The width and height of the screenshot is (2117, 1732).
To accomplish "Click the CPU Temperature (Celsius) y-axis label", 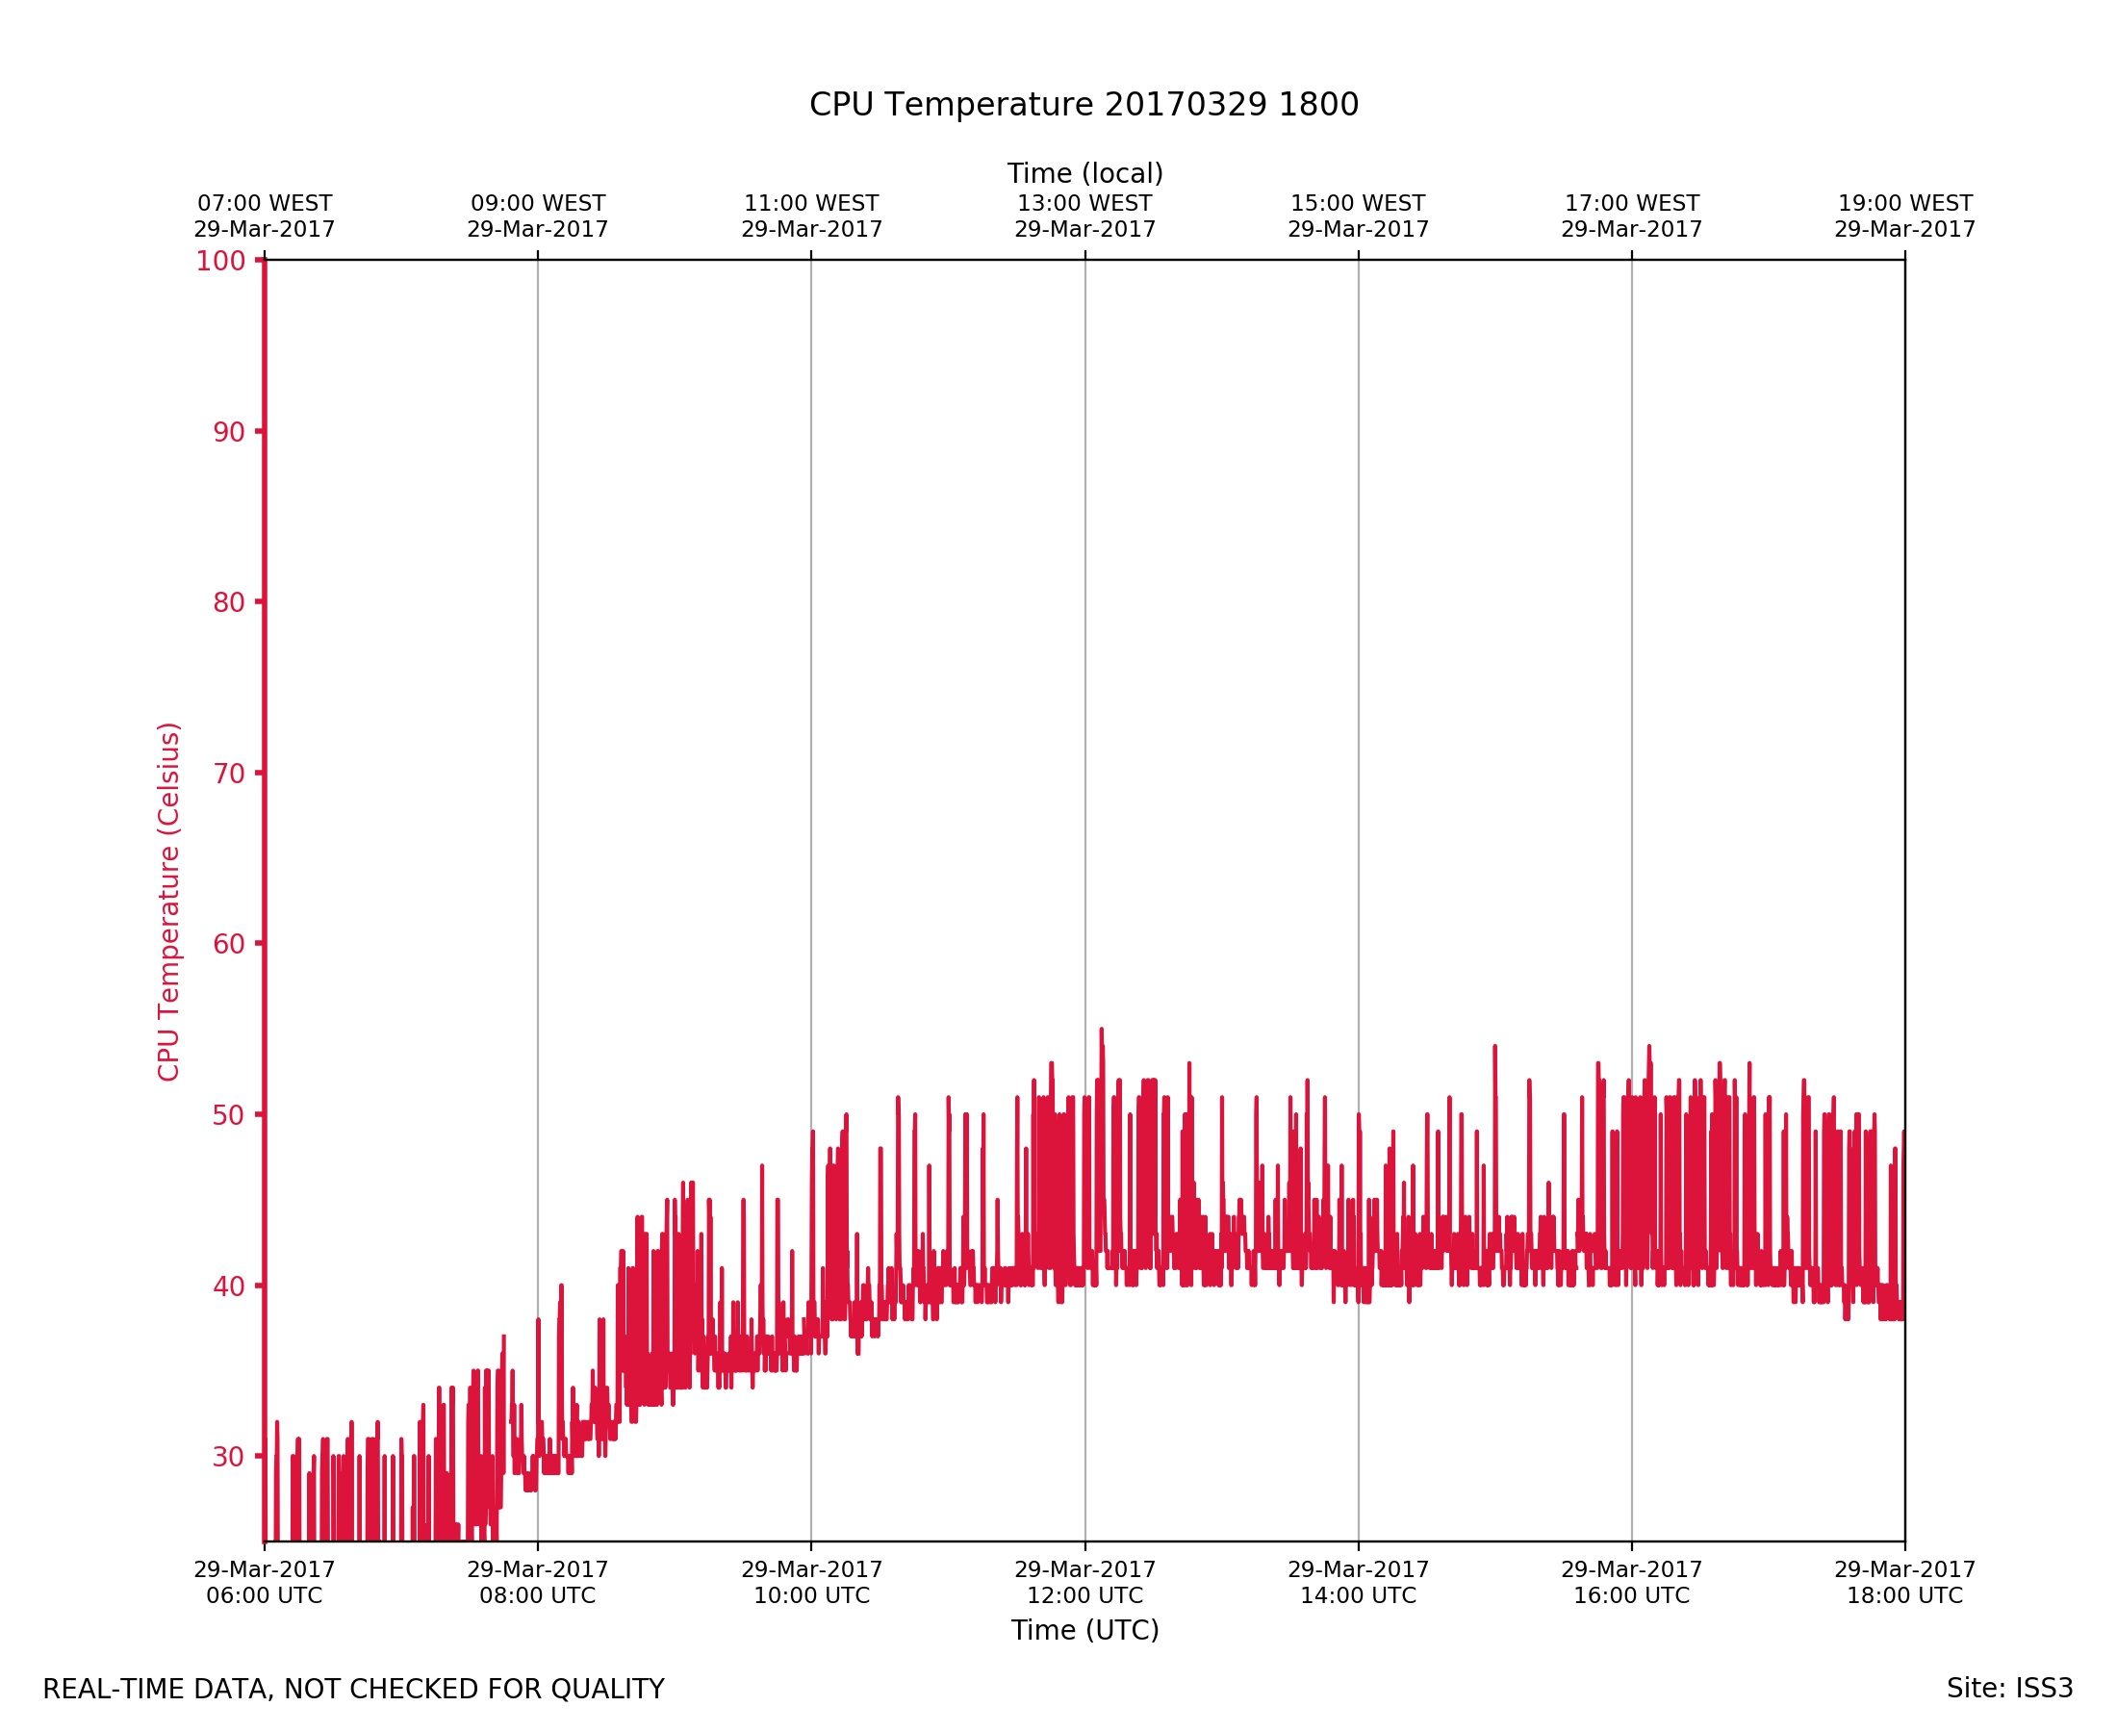I will tap(168, 902).
